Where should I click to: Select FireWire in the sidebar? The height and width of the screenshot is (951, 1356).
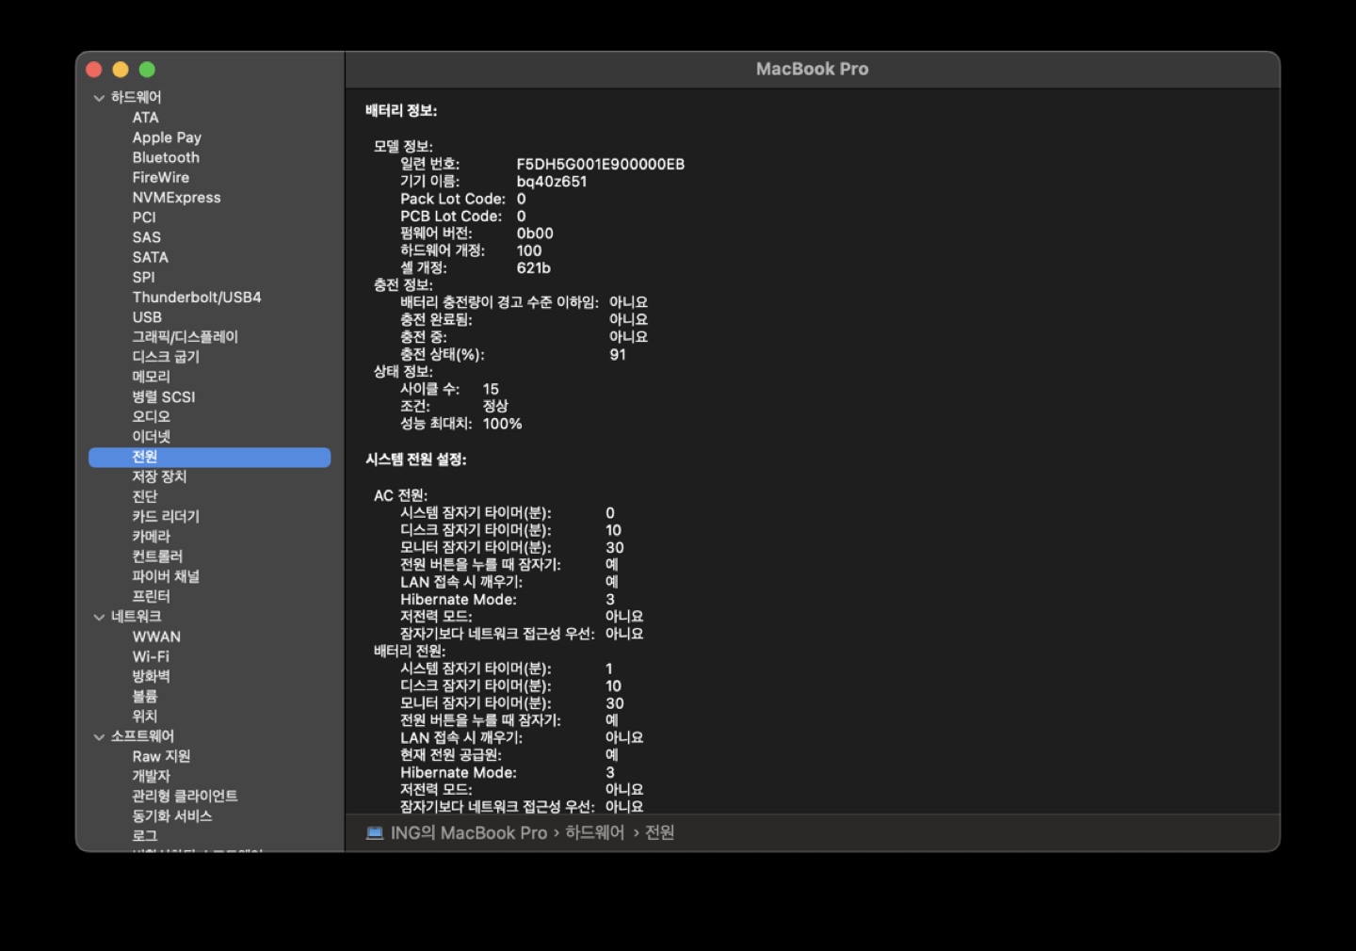click(160, 177)
